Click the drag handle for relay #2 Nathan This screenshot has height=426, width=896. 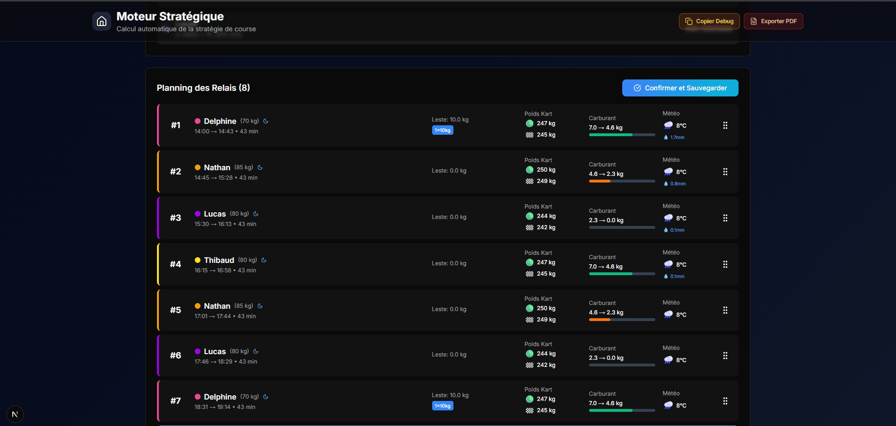click(x=725, y=172)
